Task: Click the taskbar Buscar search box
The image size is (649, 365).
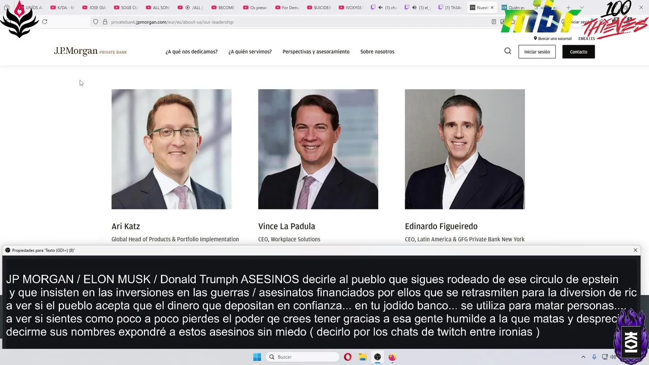Action: [302, 357]
